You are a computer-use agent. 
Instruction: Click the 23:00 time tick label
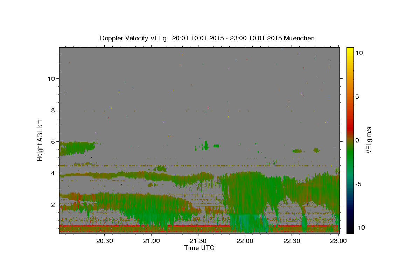point(338,241)
